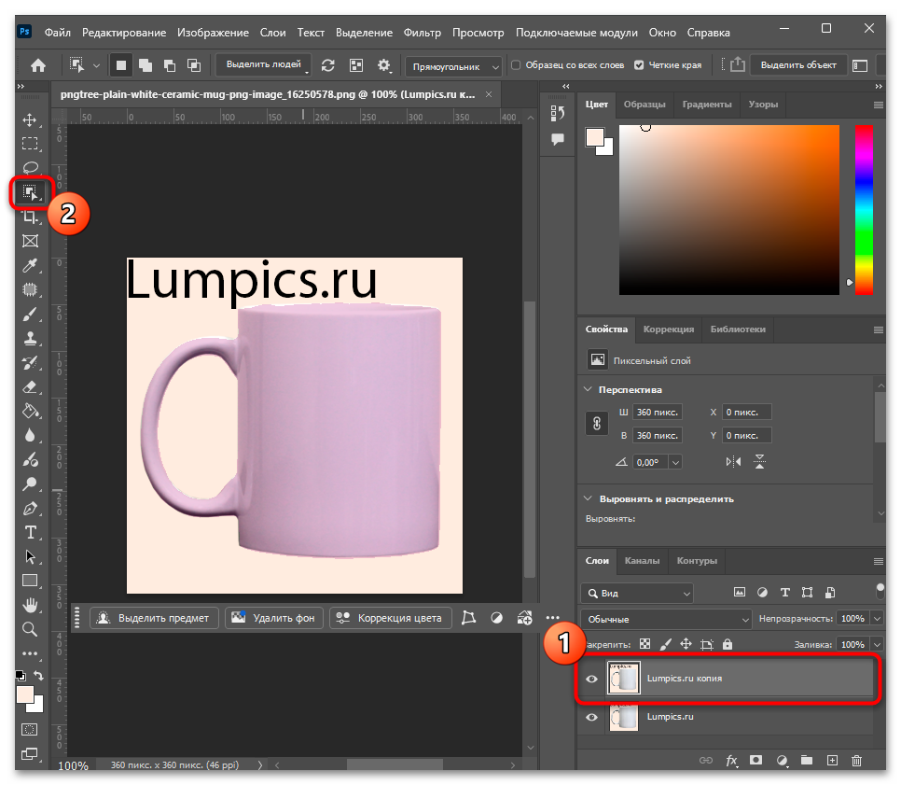Image resolution: width=901 pixels, height=785 pixels.
Task: Add a layer style with fx icon
Action: [731, 761]
